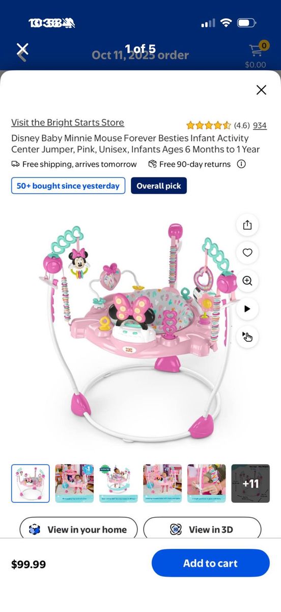Tap the 50+ bought since yesterday badge
This screenshot has height=612, width=281.
click(68, 186)
